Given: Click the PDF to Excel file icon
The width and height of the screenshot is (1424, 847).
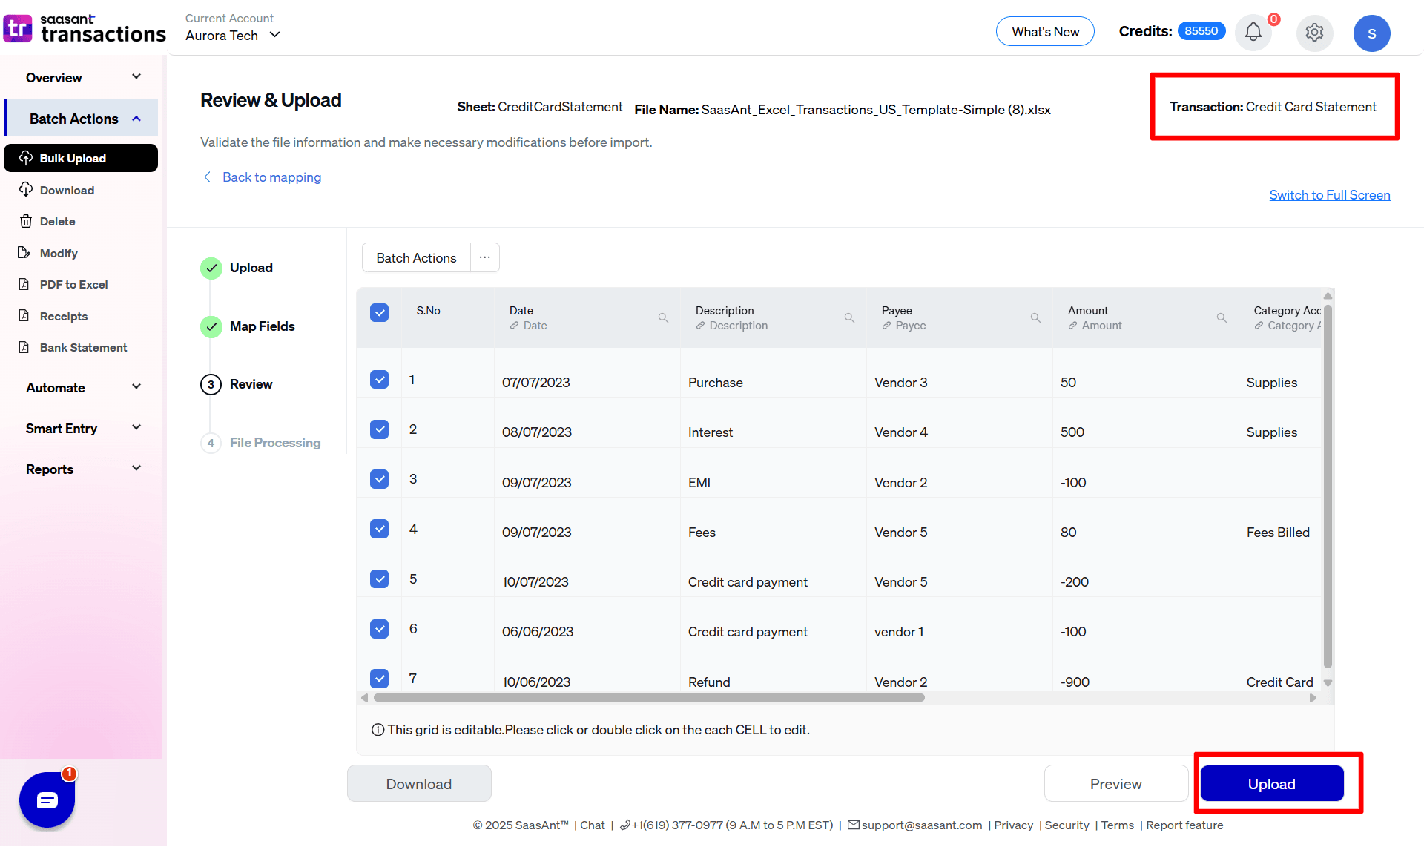Looking at the screenshot, I should [x=24, y=284].
